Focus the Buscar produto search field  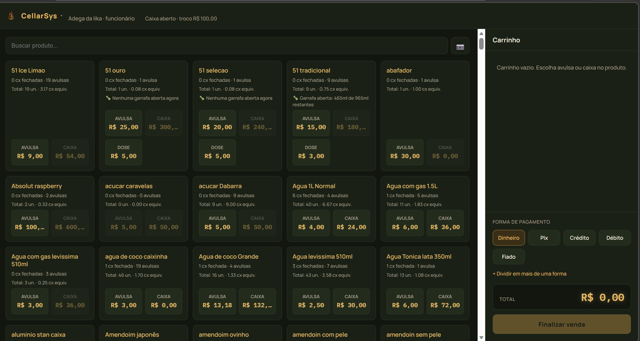pyautogui.click(x=227, y=46)
